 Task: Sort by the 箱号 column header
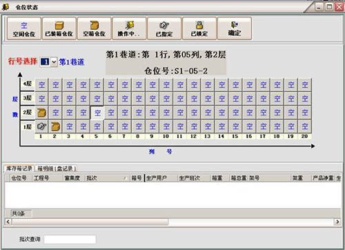pyautogui.click(x=137, y=178)
